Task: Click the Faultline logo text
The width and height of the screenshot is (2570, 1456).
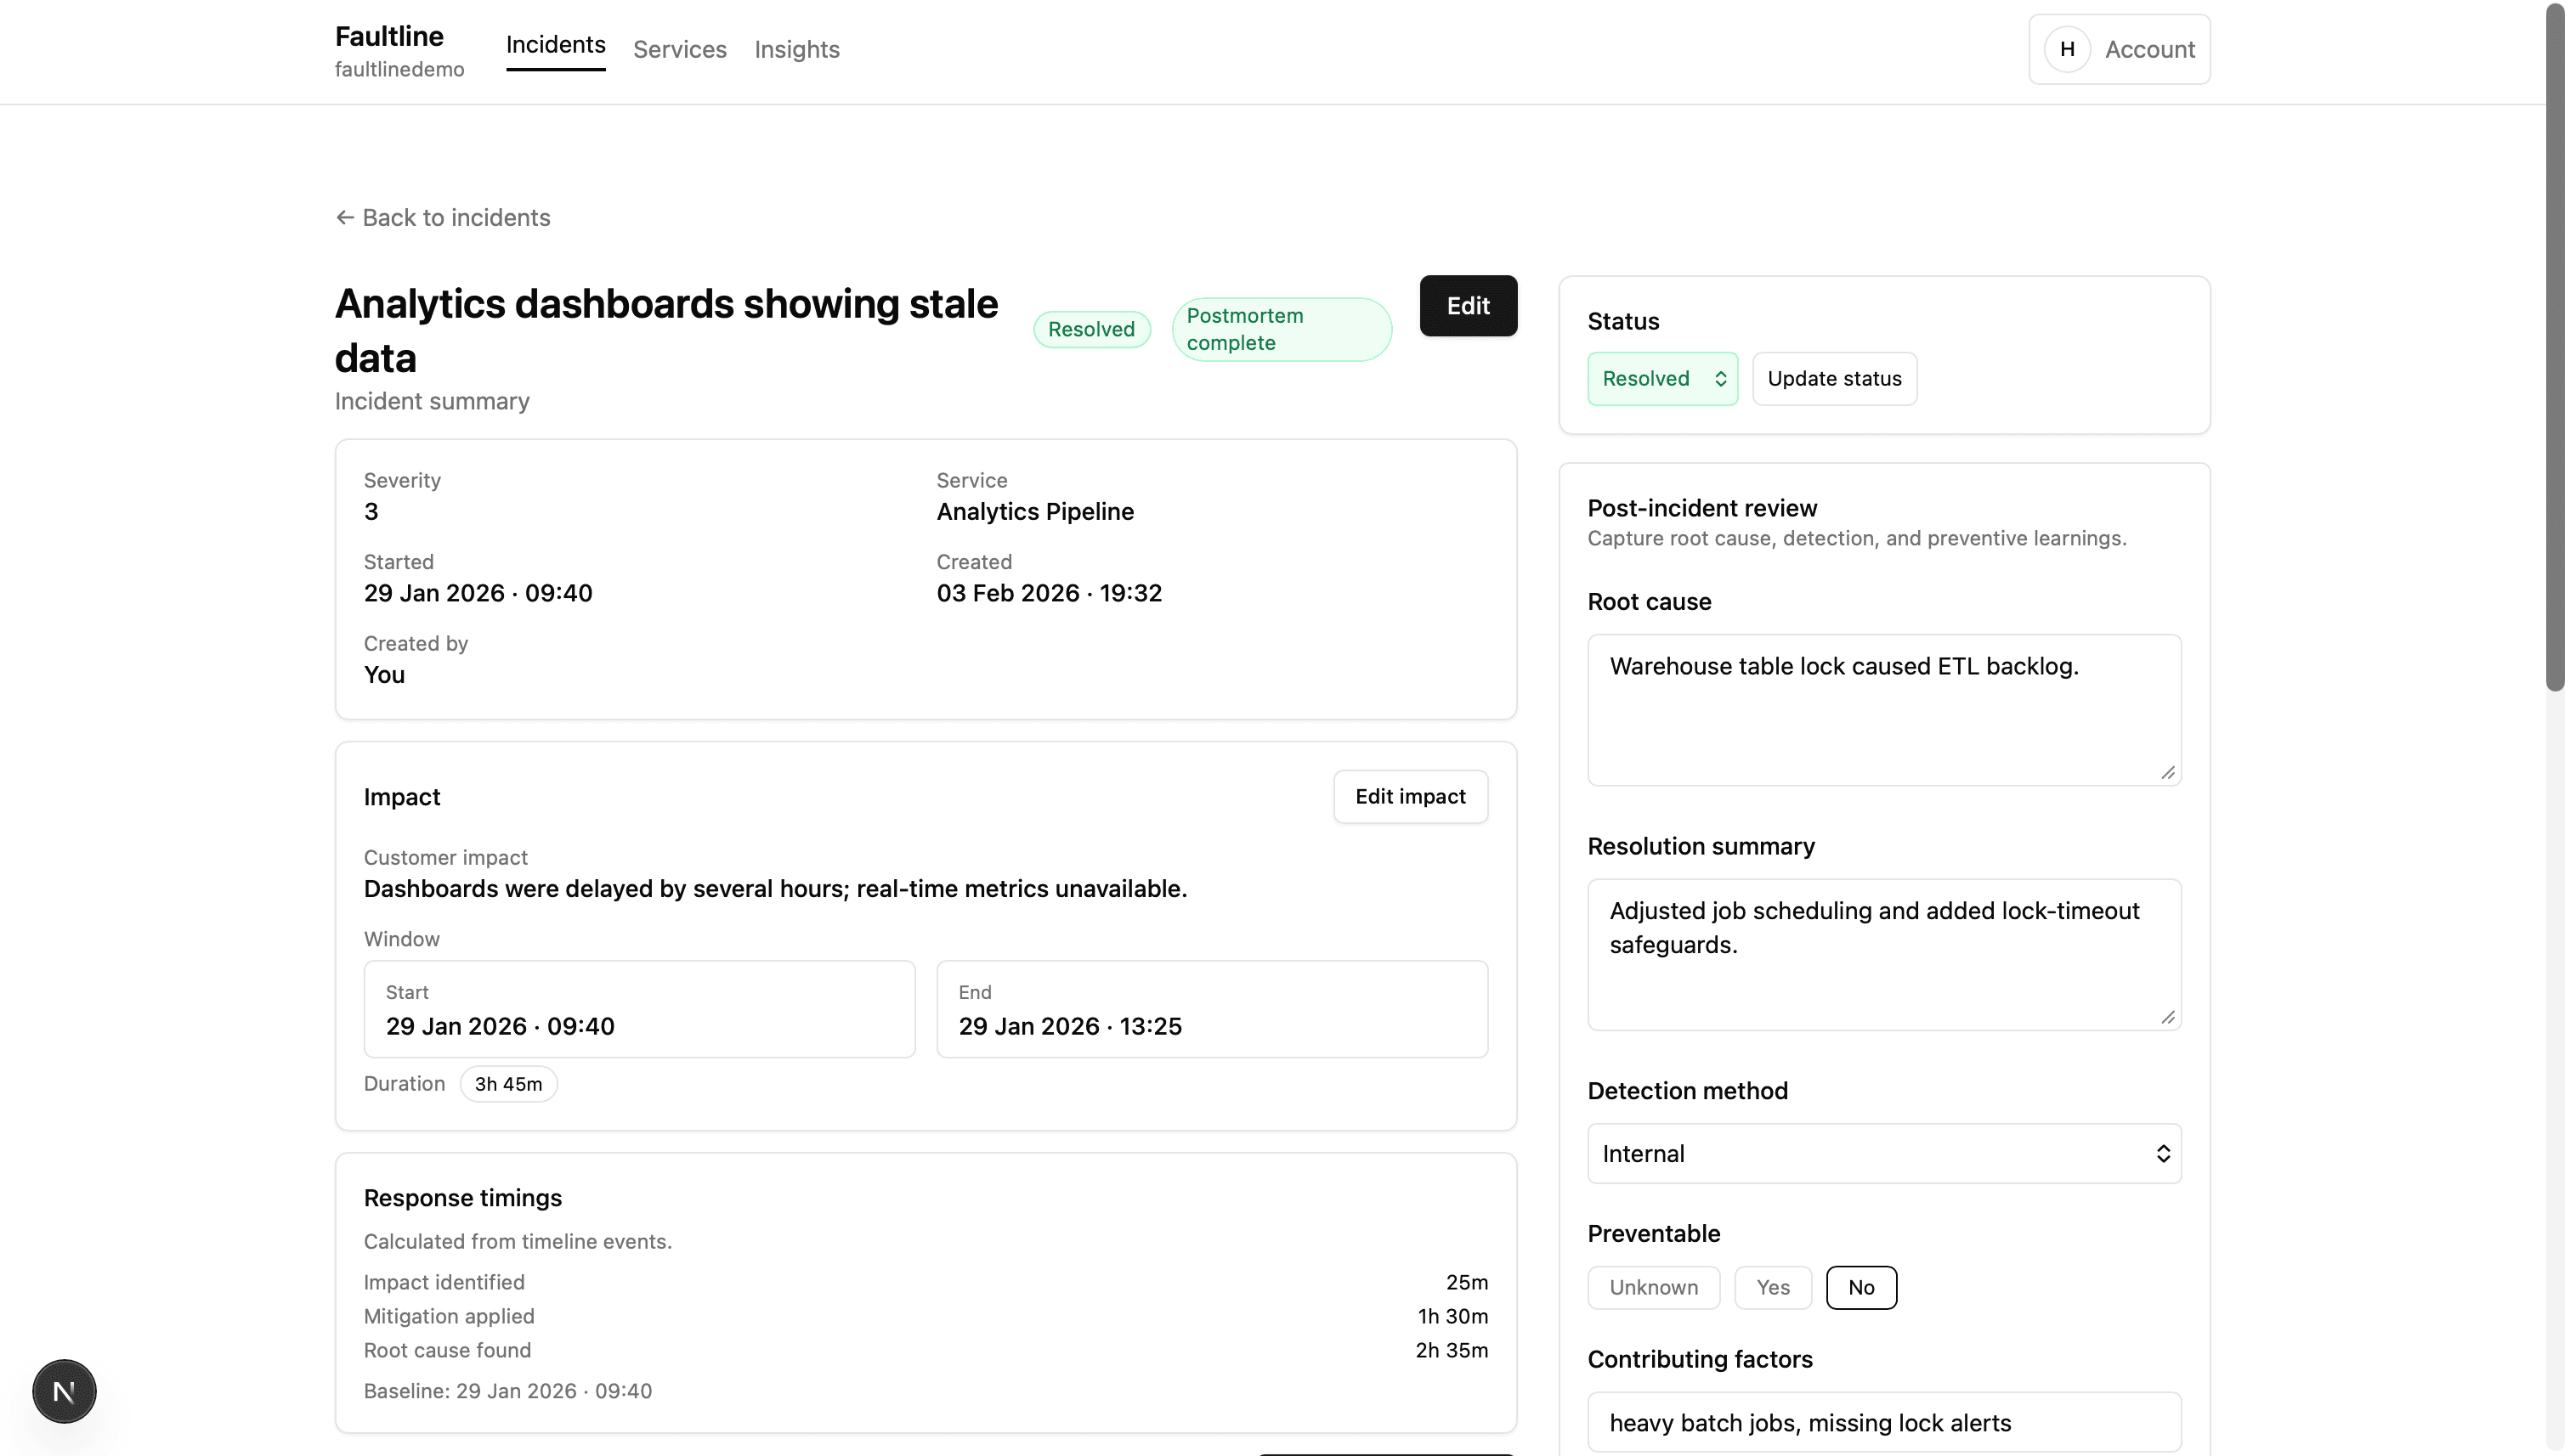Action: pyautogui.click(x=388, y=36)
